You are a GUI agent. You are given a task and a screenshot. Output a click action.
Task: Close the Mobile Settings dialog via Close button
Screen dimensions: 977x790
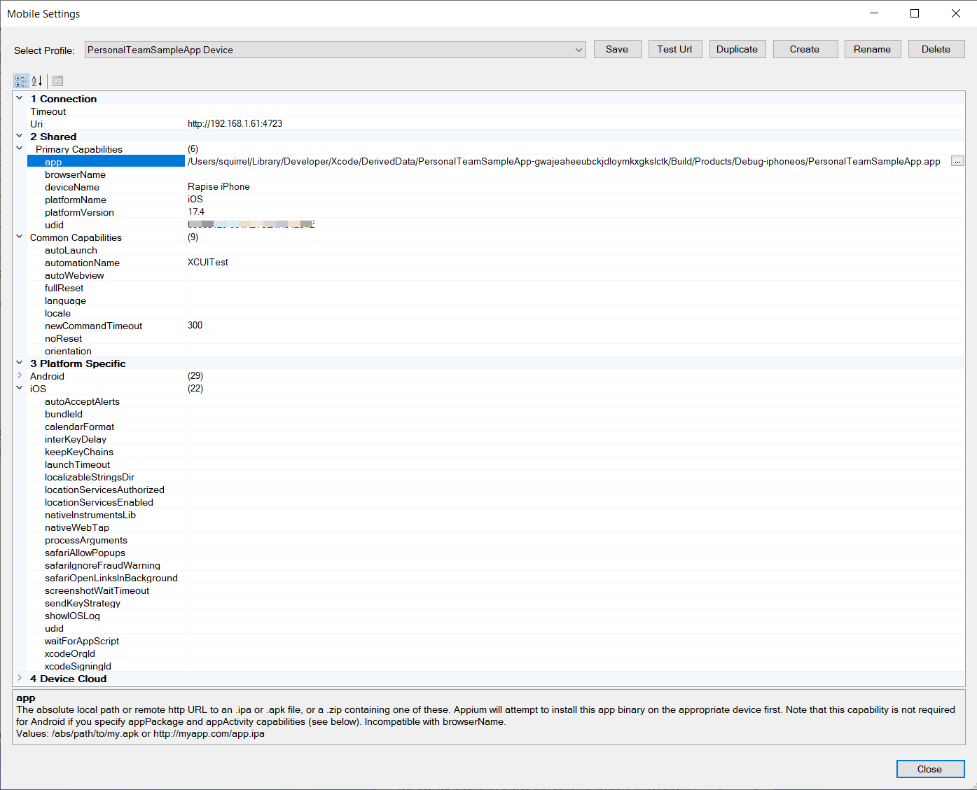pos(929,769)
